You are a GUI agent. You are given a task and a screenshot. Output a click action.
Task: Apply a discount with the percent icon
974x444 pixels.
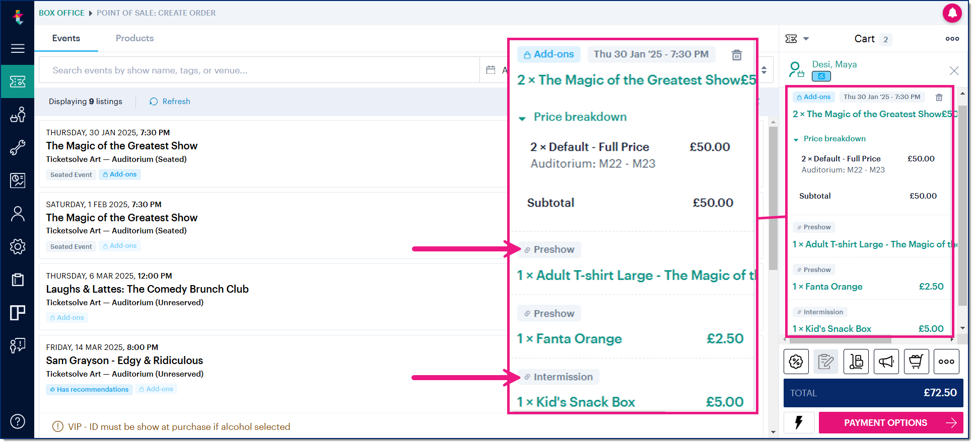tap(796, 362)
